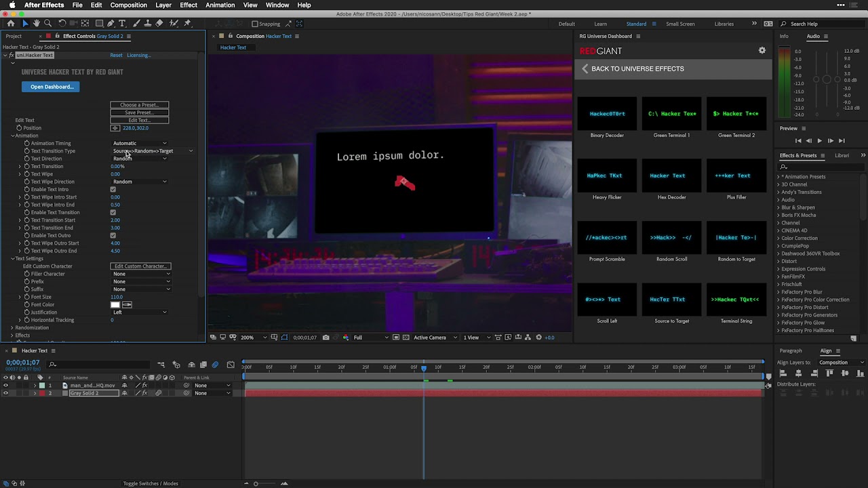
Task: Open the Animation menu
Action: point(220,5)
